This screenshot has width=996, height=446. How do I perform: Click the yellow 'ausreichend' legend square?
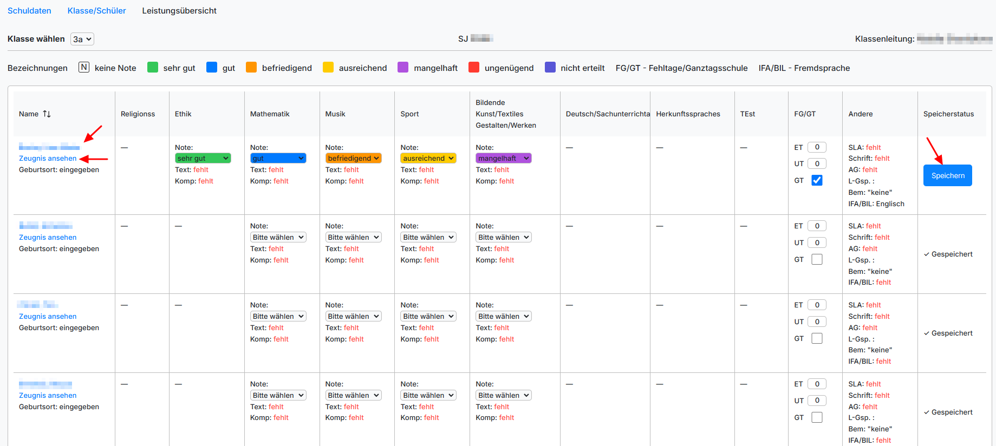coord(328,68)
